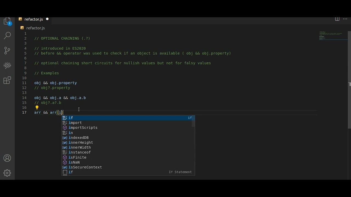Open the Explorer view in activity bar
The width and height of the screenshot is (351, 197).
click(7, 21)
